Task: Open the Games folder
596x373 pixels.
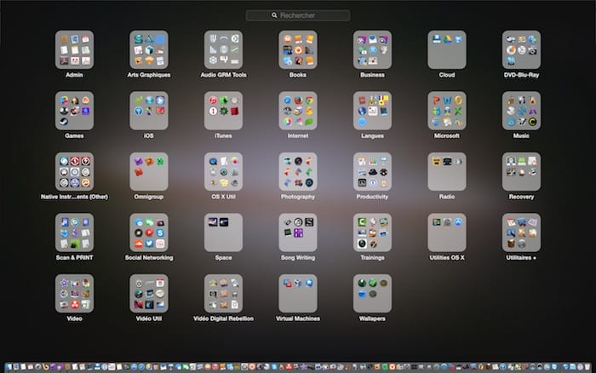Action: [75, 111]
